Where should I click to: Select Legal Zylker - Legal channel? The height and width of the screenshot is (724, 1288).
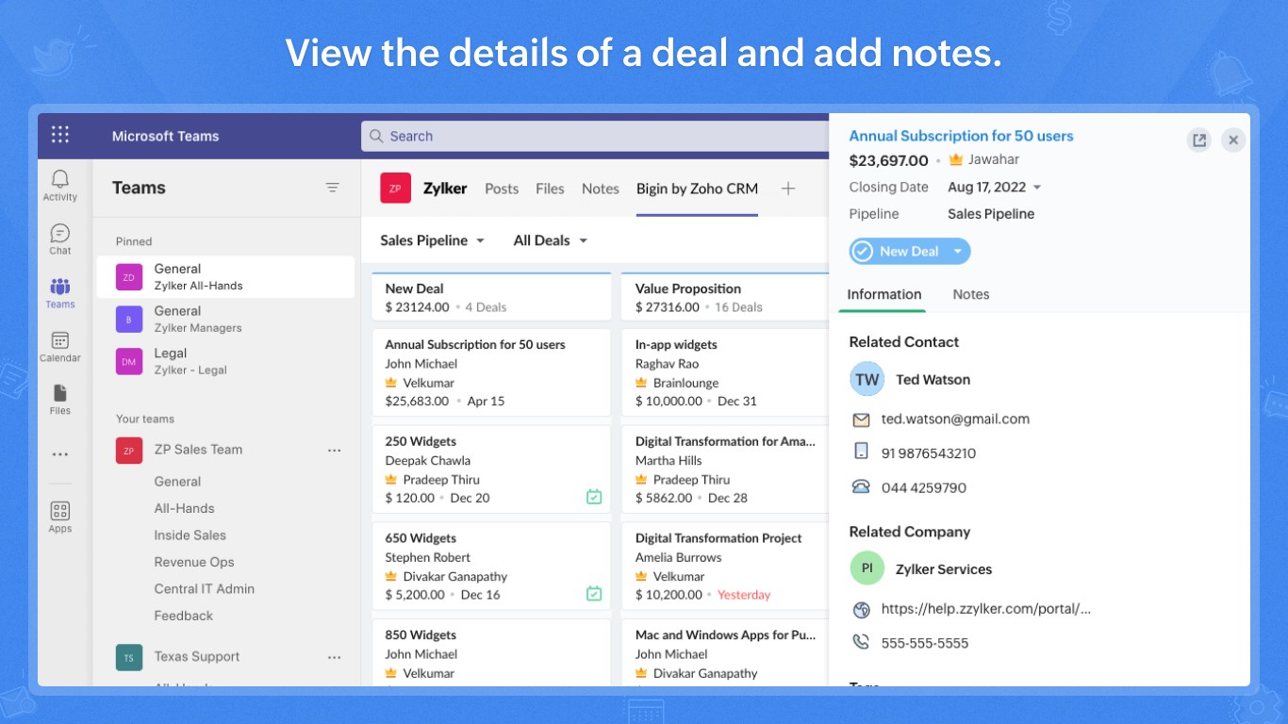click(225, 361)
